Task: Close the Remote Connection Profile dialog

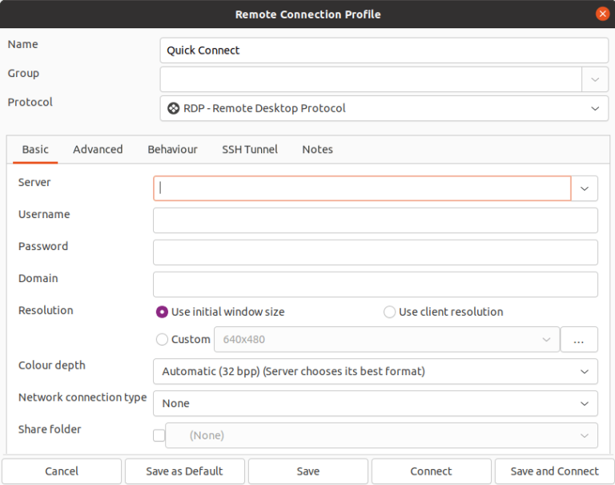Action: pyautogui.click(x=602, y=14)
